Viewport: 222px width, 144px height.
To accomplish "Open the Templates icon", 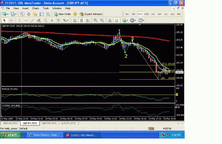I will coord(140,20).
